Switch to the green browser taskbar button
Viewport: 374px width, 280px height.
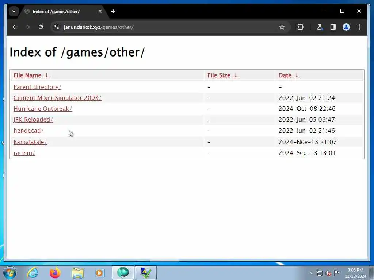point(123,273)
